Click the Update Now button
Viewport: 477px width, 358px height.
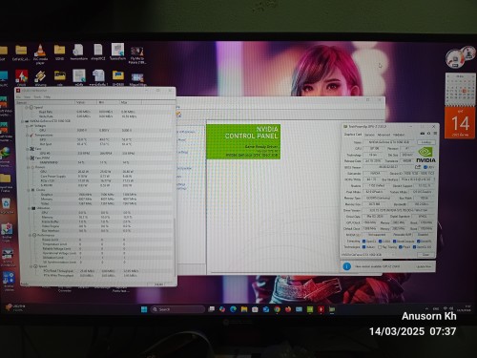pyautogui.click(x=424, y=266)
